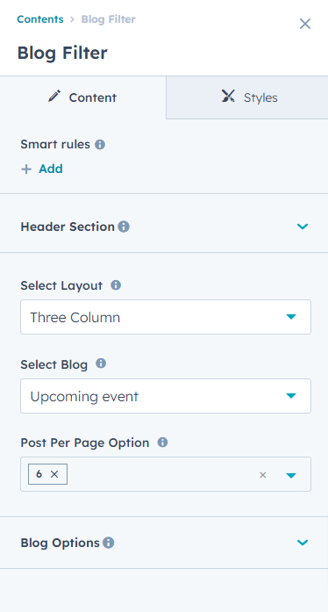Click the plus icon beside Add

tap(26, 169)
